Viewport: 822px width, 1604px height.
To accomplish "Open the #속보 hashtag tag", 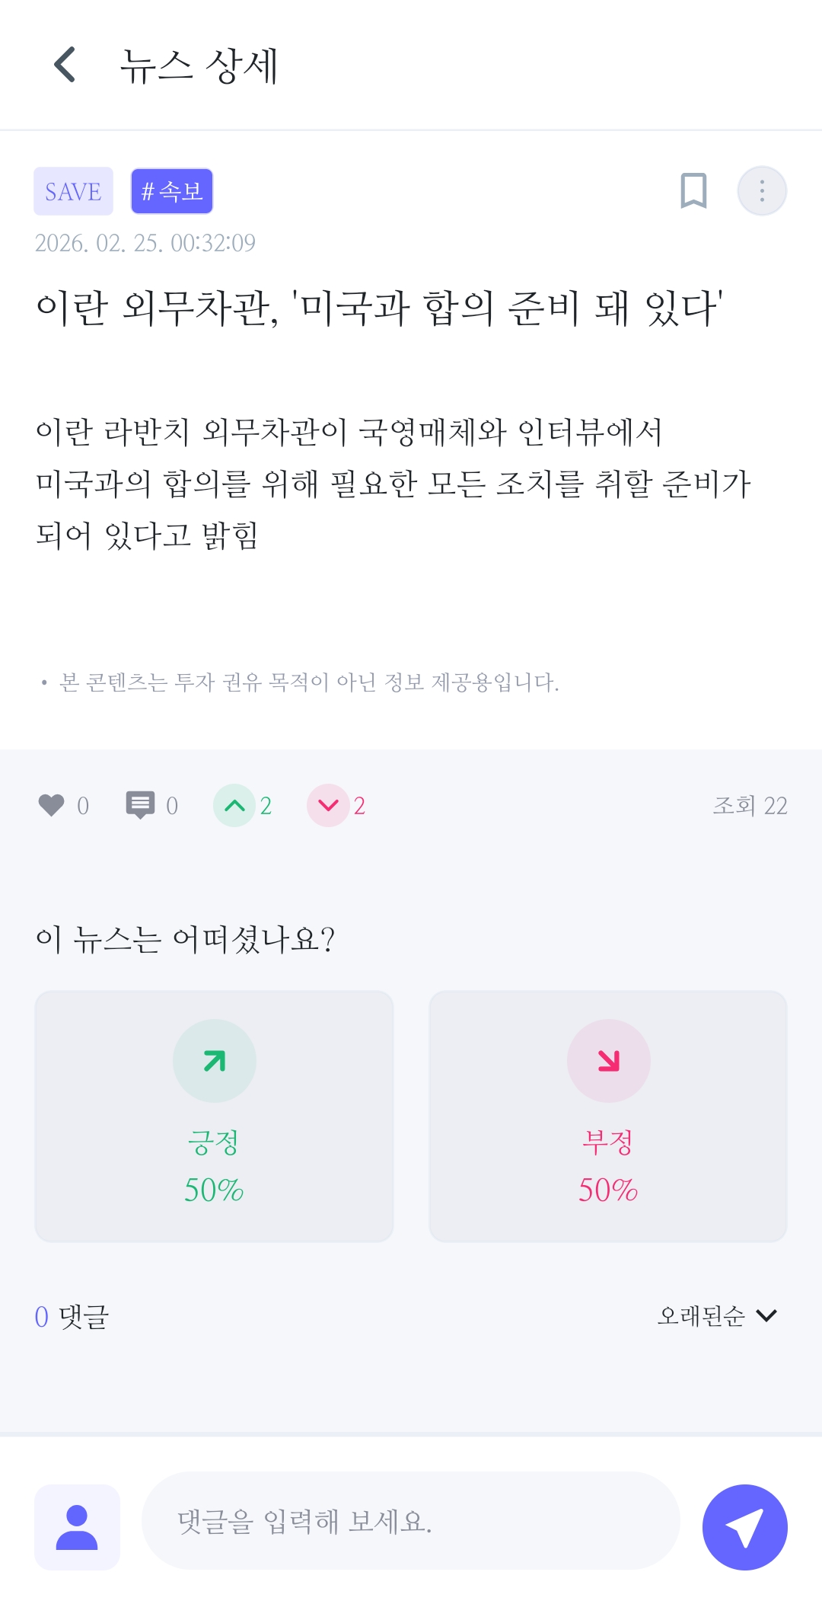I will pyautogui.click(x=172, y=191).
